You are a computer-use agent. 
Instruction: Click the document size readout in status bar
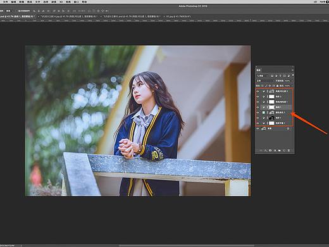(x=7, y=246)
